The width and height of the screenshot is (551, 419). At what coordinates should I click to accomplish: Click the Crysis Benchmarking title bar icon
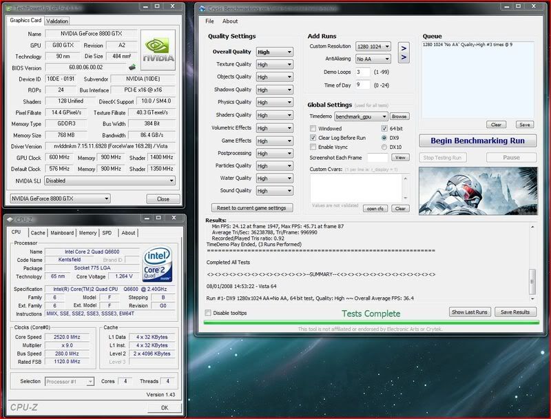[x=202, y=8]
